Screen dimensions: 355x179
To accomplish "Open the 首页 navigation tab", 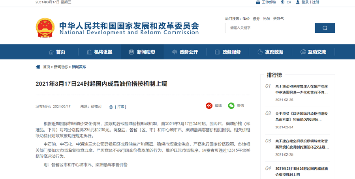I will [57, 52].
